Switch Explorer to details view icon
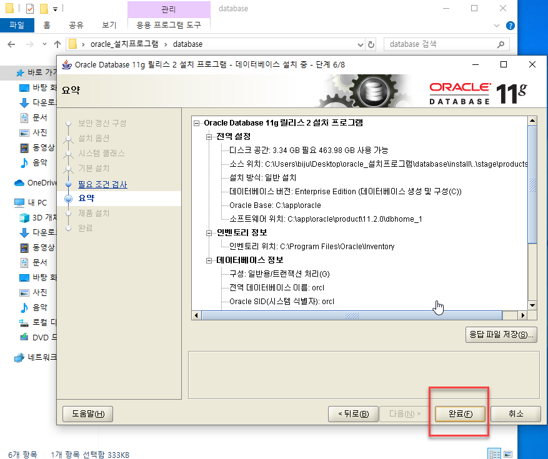This screenshot has width=548, height=459. point(494,454)
